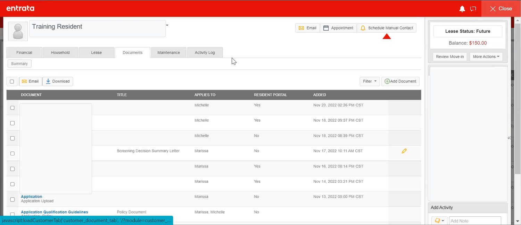Click 'Marissa, Michelle' applies-to cell
Image resolution: width=521 pixels, height=225 pixels.
[210, 212]
